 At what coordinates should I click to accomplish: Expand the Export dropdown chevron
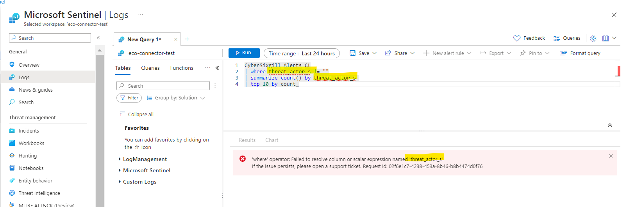pos(509,53)
